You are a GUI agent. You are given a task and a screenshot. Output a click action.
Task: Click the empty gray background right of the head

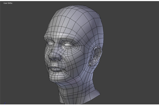pos(131,52)
